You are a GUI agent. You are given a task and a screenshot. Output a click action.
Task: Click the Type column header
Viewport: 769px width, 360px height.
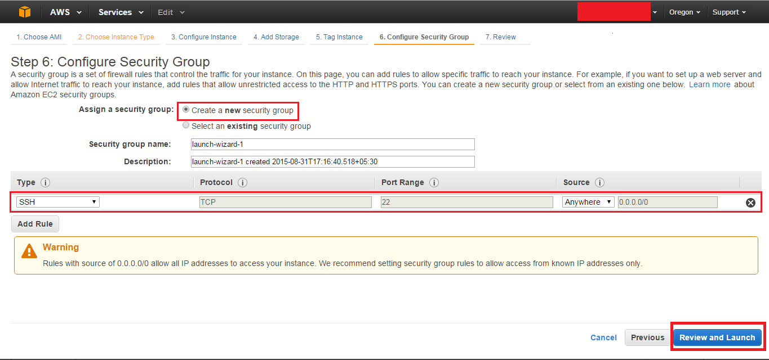click(26, 183)
